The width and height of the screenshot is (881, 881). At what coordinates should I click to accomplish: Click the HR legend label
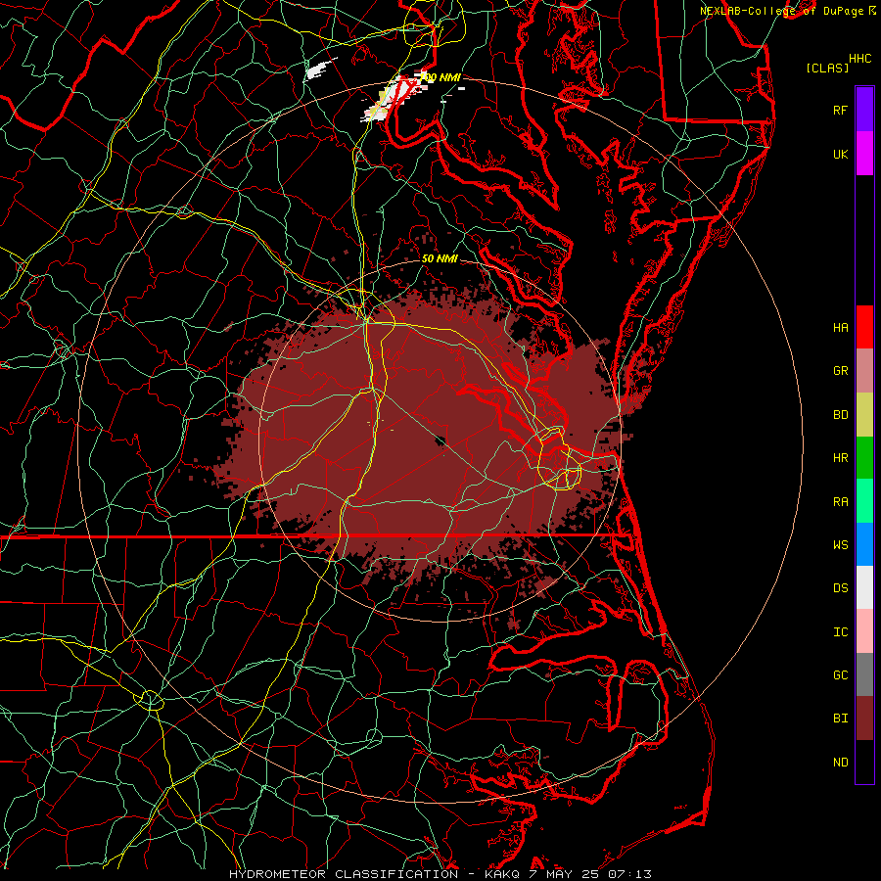pos(840,458)
